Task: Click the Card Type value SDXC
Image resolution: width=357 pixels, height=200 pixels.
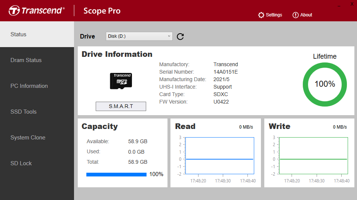Action: click(221, 94)
